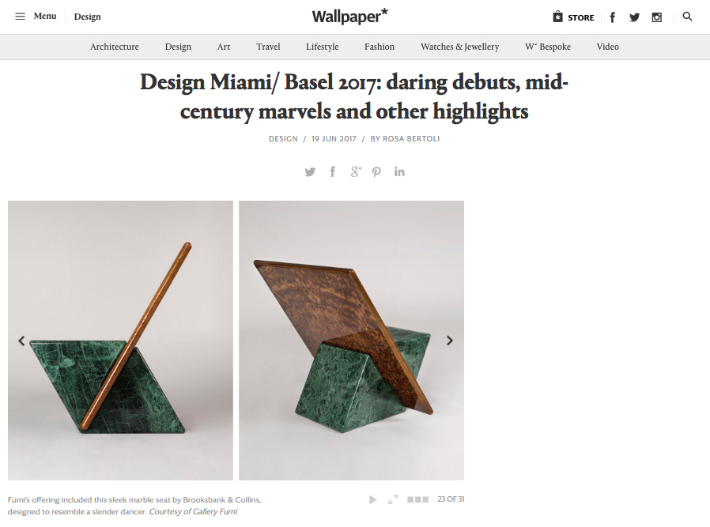Click the Wallpaper* logo
710x527 pixels.
[349, 17]
